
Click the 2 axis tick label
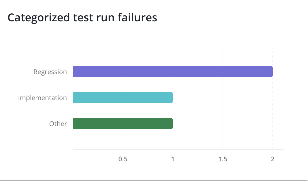(272, 159)
